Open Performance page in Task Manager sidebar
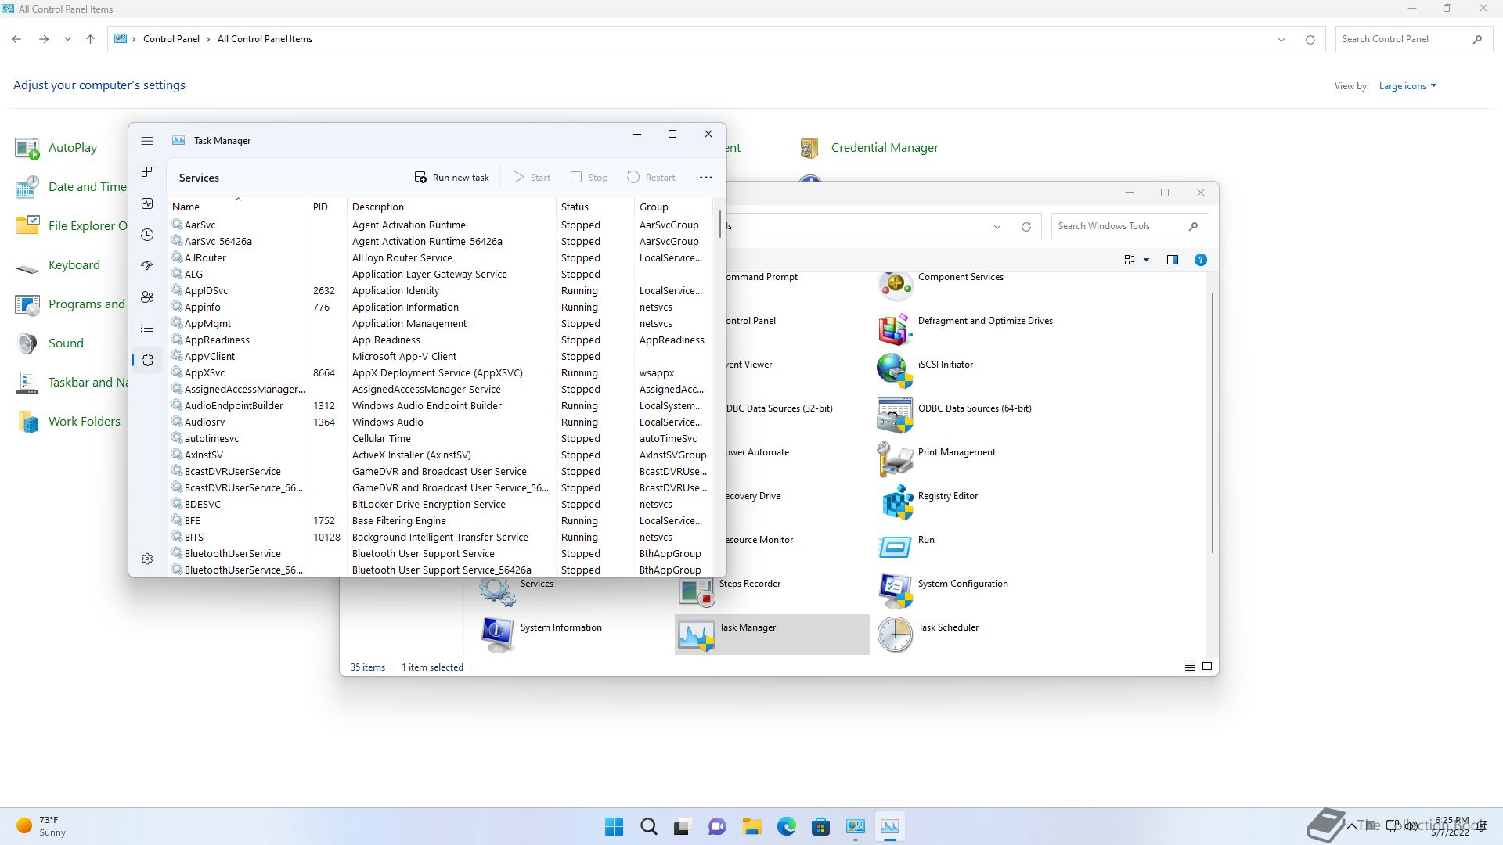This screenshot has height=845, width=1503. [x=146, y=203]
